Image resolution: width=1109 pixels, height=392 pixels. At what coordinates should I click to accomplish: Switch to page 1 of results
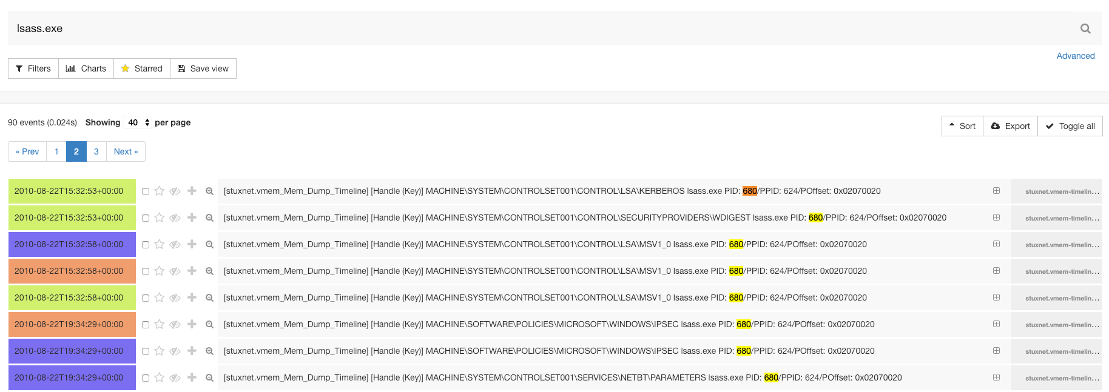[x=56, y=151]
